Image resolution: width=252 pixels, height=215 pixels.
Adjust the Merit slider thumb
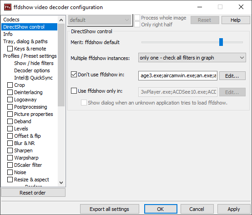(x=221, y=42)
